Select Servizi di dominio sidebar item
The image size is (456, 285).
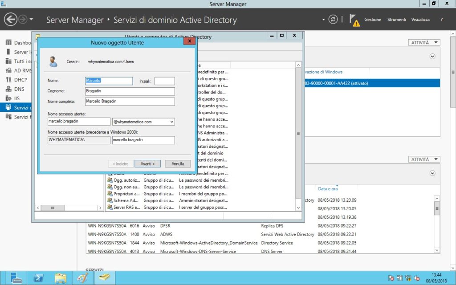click(16, 108)
